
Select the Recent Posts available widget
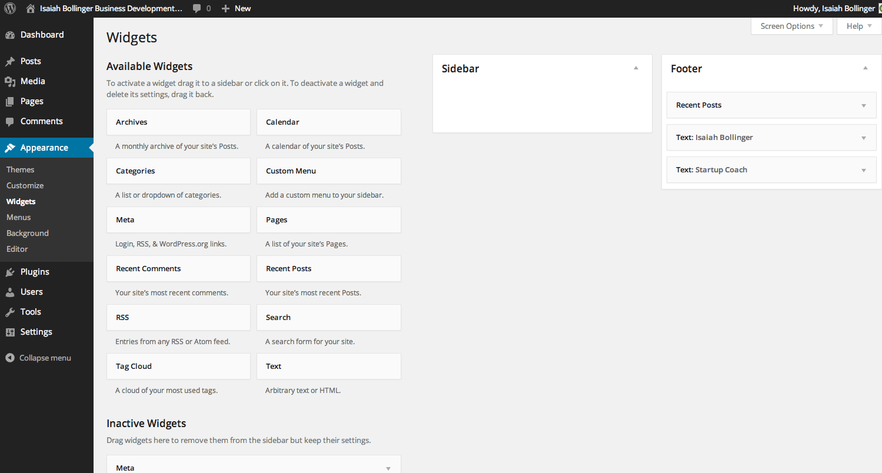point(329,268)
